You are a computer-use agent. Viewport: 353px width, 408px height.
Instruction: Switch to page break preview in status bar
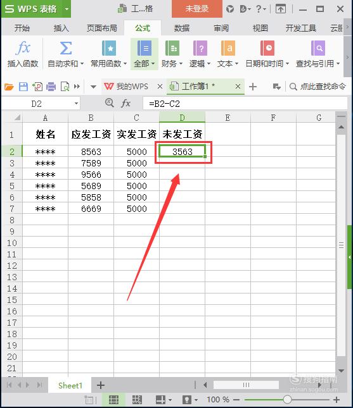click(137, 399)
